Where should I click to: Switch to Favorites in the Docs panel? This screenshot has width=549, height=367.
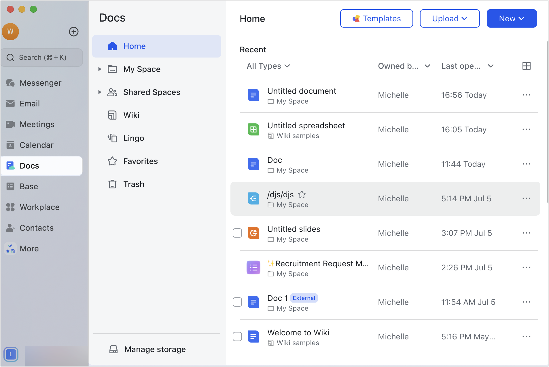[140, 161]
